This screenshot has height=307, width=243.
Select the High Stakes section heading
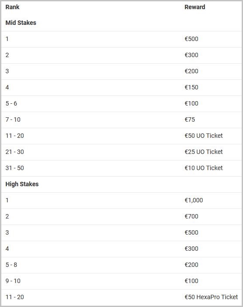point(22,184)
